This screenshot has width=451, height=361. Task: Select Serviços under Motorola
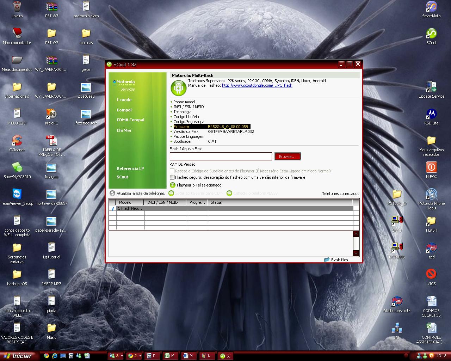coord(128,89)
